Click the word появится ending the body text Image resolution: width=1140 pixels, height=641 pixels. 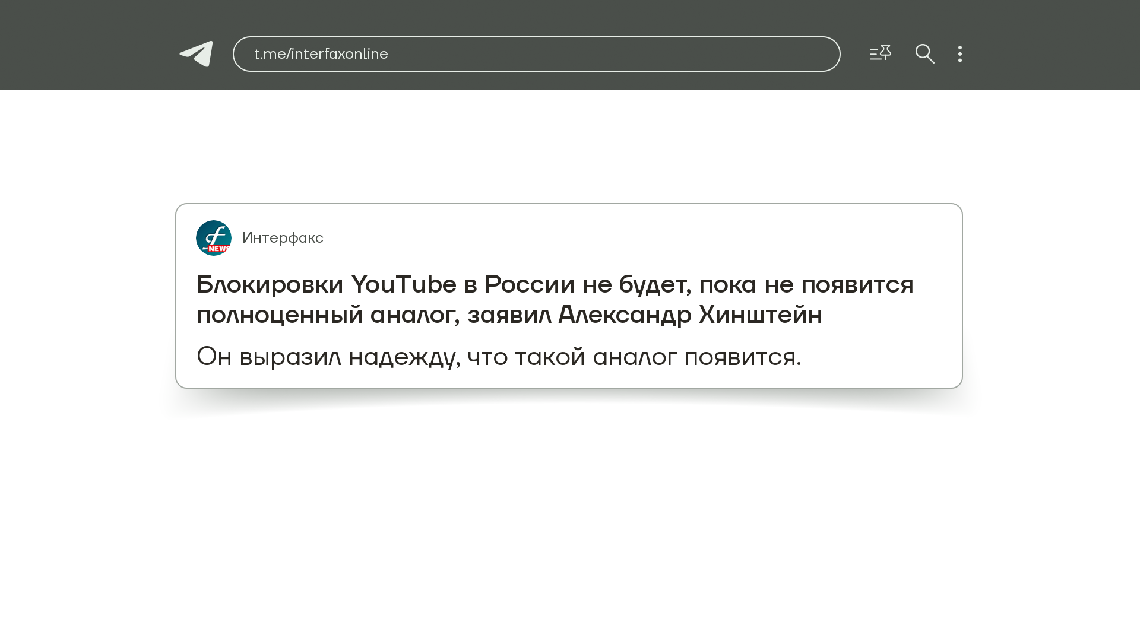(x=742, y=357)
